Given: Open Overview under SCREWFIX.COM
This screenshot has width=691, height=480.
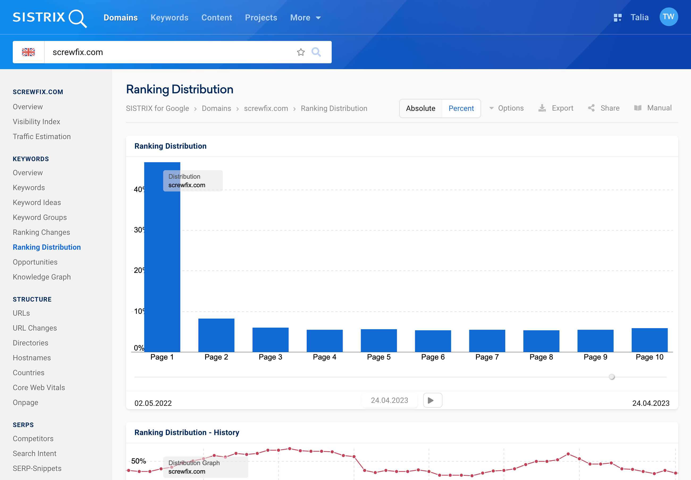Looking at the screenshot, I should coord(28,107).
